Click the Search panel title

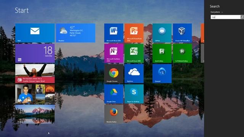[215, 6]
